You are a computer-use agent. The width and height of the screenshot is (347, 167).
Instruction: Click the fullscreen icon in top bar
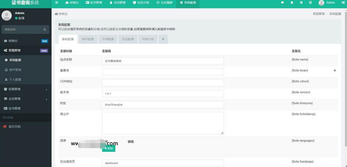coord(310,2)
